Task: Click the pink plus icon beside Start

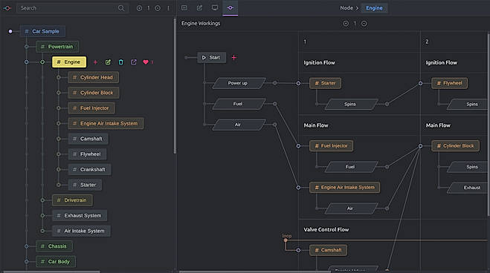Action: (233, 57)
